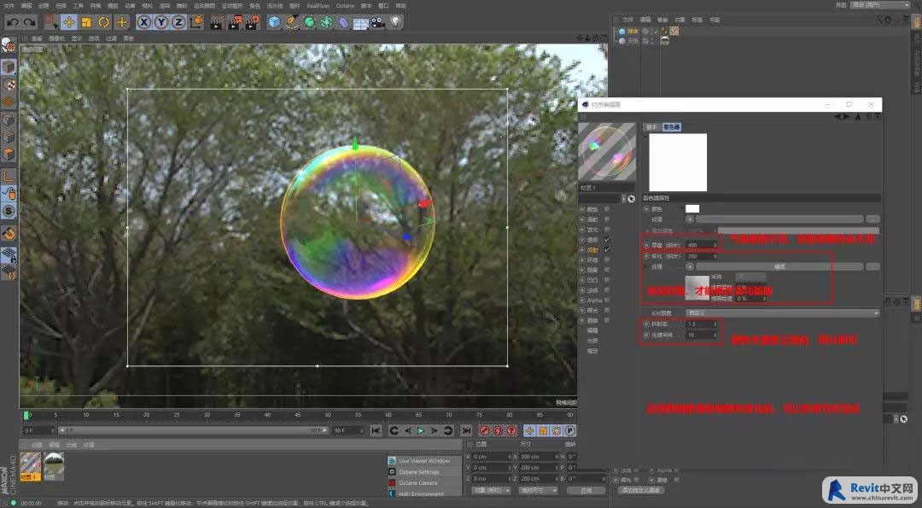Click the up arrow in Material Editor header
922x508 pixels.
858,116
